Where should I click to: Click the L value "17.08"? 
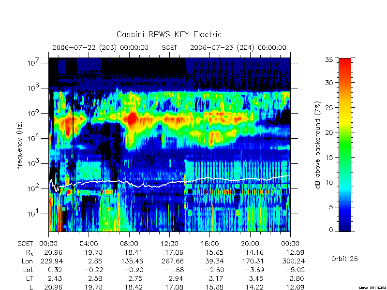[x=175, y=287]
